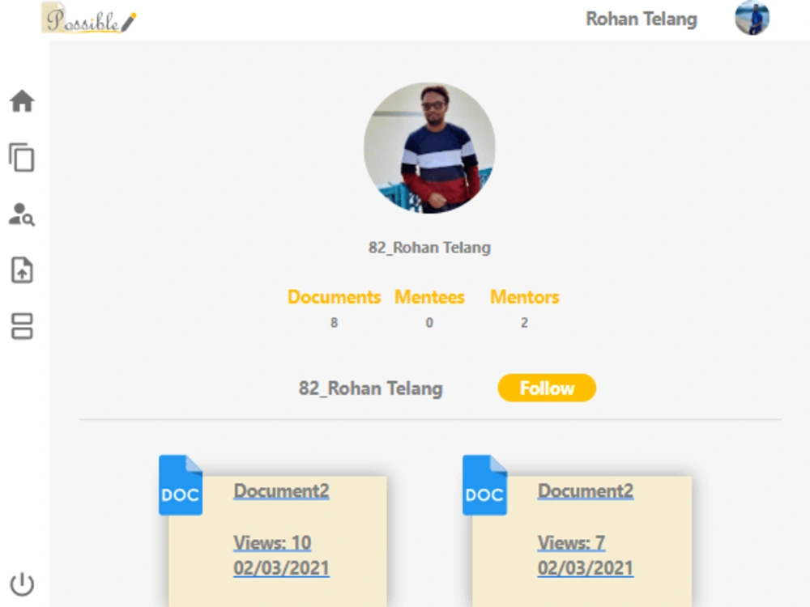
Task: Select date 02/03/2021 on Views 10 card
Action: (281, 568)
